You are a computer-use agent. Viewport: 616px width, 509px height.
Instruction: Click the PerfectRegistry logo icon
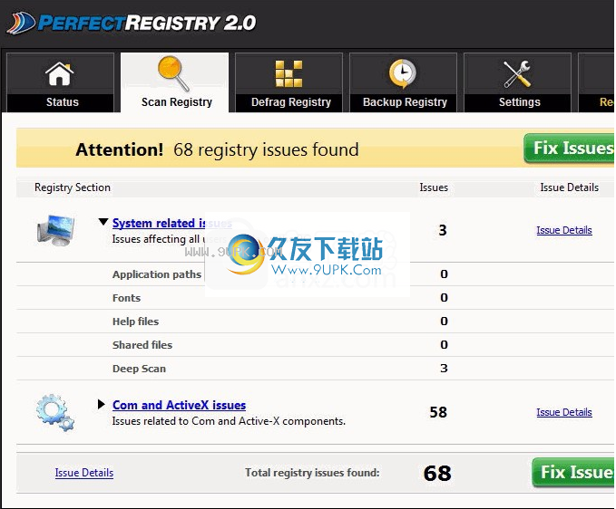click(x=21, y=24)
